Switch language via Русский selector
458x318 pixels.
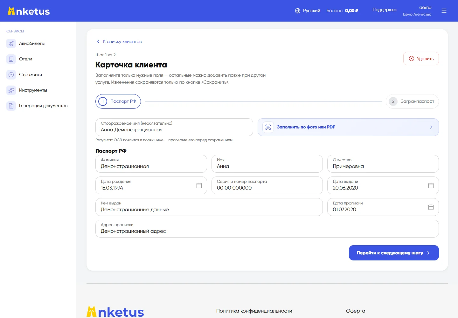click(x=308, y=11)
